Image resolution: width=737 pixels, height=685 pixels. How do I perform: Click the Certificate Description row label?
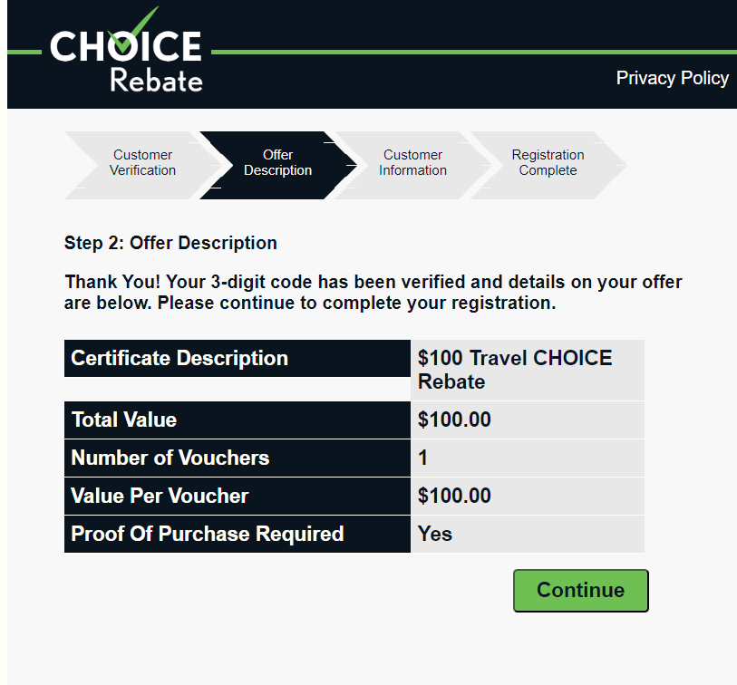[238, 359]
